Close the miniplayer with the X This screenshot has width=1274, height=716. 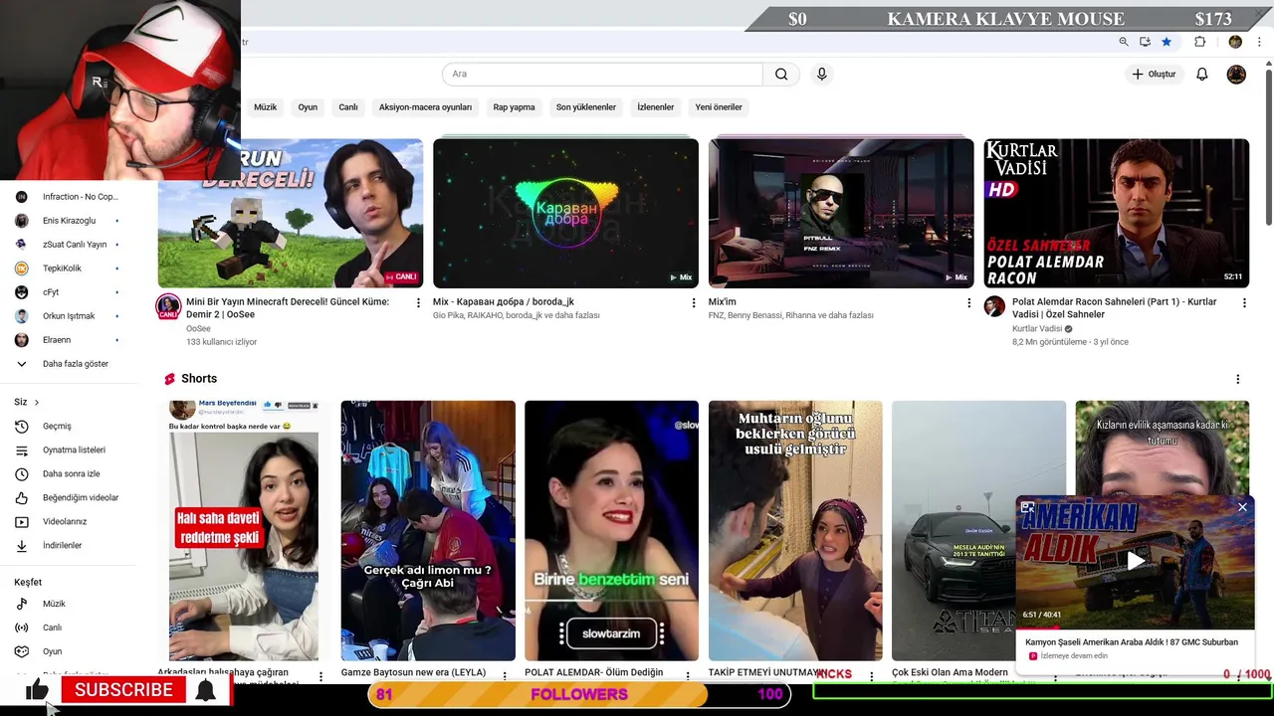pyautogui.click(x=1242, y=507)
